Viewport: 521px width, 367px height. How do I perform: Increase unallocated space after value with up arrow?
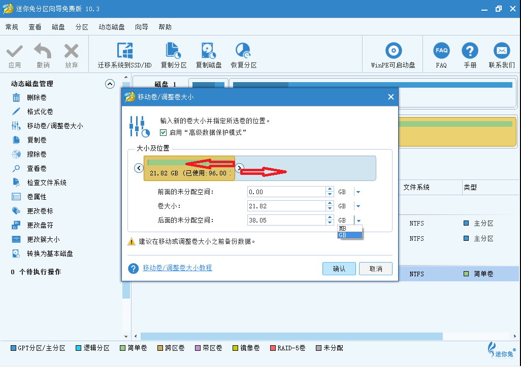[x=330, y=217]
